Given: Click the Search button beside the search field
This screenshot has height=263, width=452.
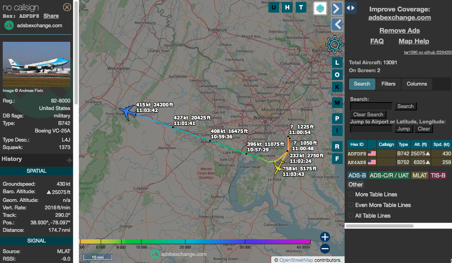Looking at the screenshot, I should tap(405, 106).
